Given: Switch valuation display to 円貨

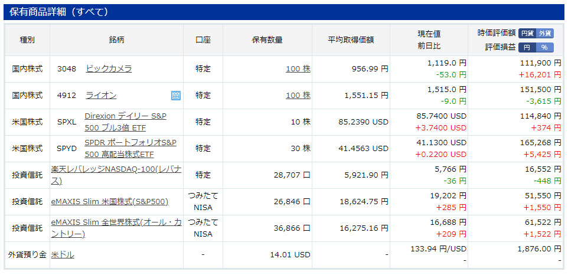Looking at the screenshot, I should point(527,34).
